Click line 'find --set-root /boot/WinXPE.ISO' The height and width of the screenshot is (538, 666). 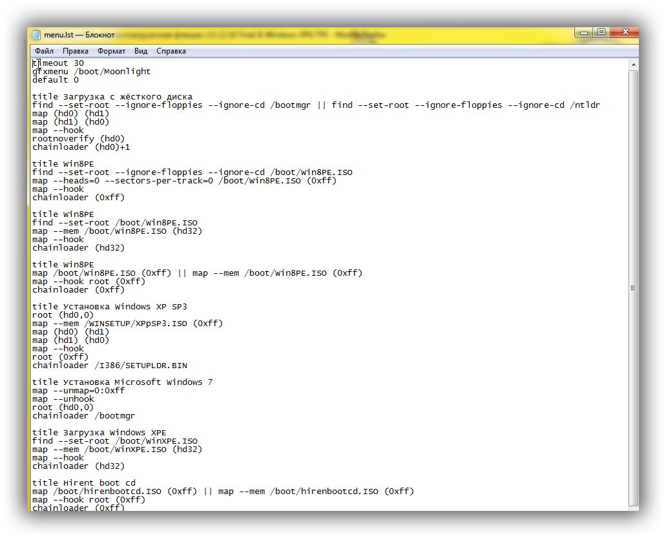(115, 441)
